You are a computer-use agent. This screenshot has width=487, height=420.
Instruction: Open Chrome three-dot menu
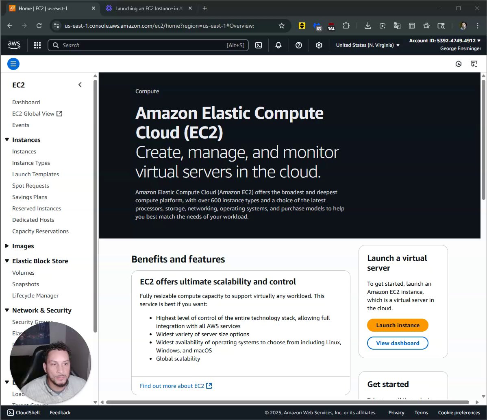[x=477, y=26]
